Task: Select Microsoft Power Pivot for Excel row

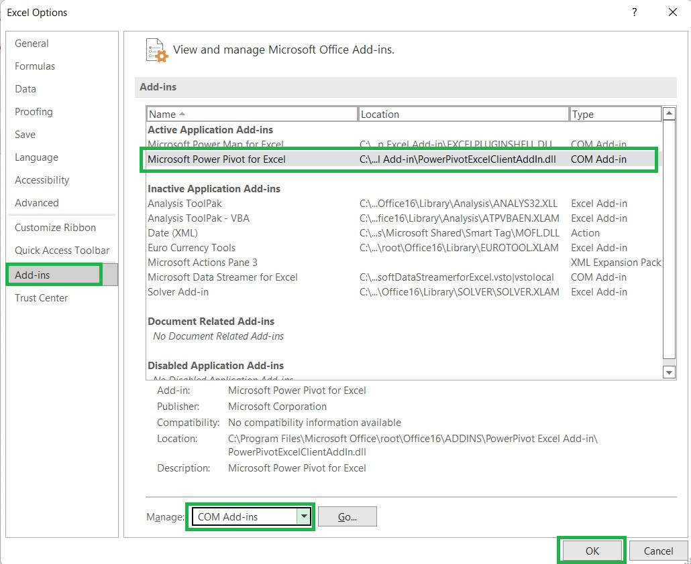Action: pyautogui.click(x=217, y=159)
